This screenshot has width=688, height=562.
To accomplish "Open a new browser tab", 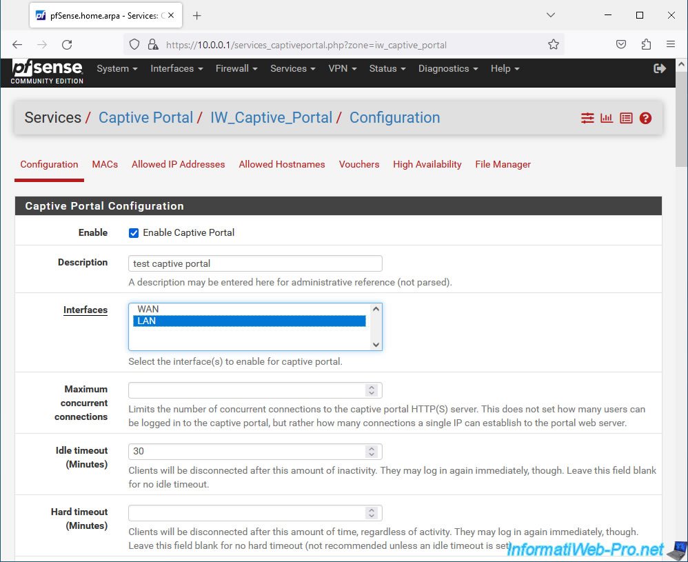I will [197, 16].
